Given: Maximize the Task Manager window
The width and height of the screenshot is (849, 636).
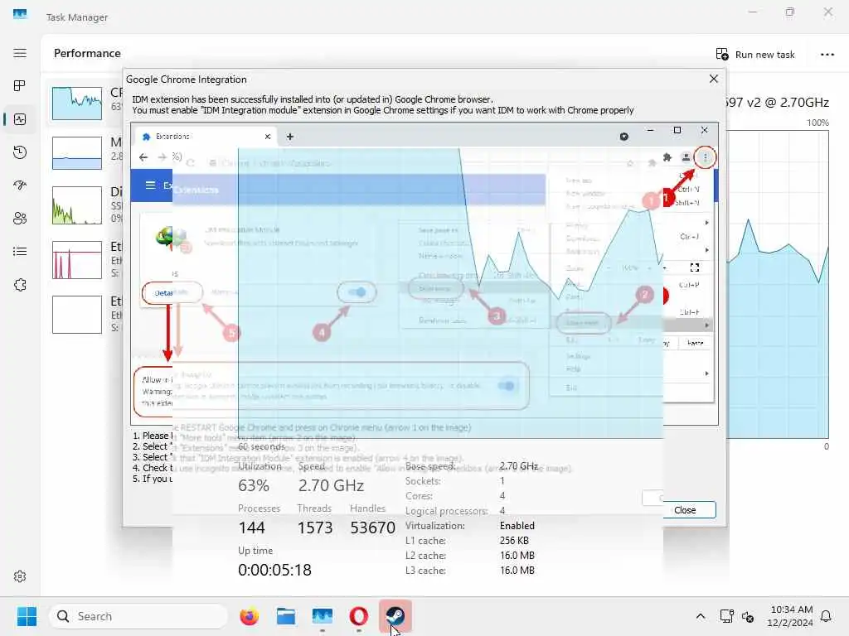Looking at the screenshot, I should tap(790, 12).
